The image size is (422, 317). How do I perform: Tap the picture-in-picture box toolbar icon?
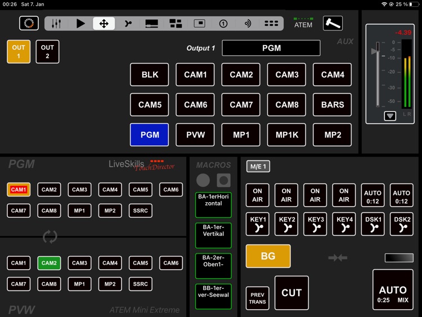(x=199, y=24)
